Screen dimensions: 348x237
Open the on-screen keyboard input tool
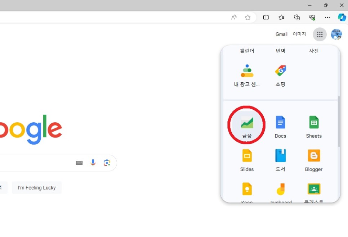79,163
